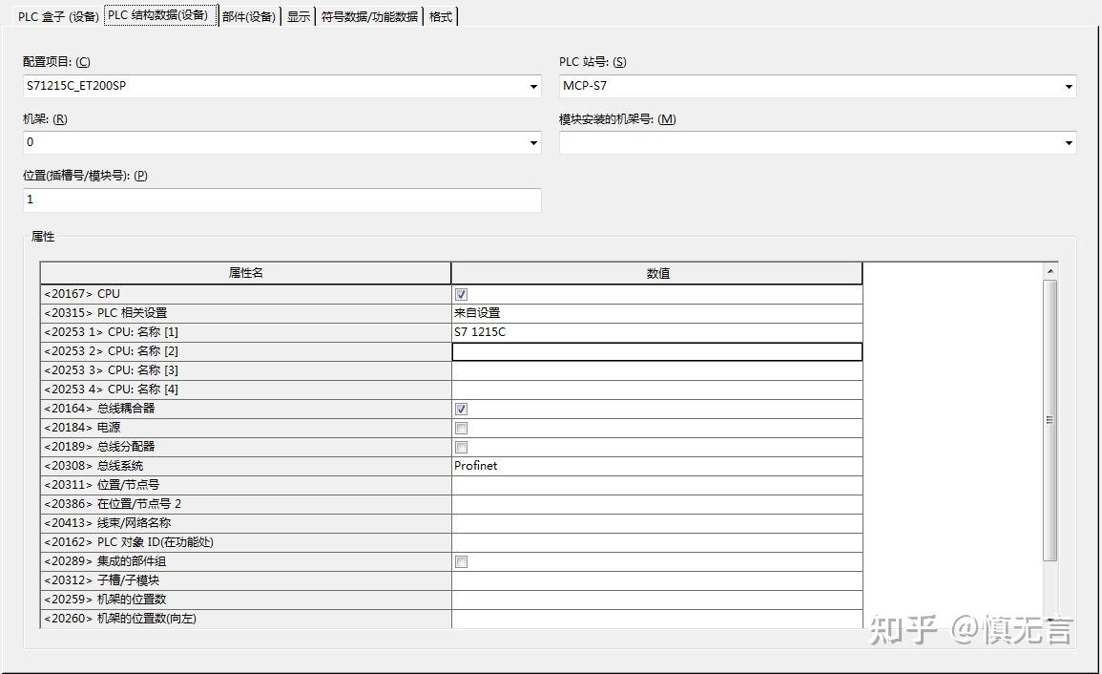Click the 数值 column header
This screenshot has height=674, width=1102.
coord(656,273)
